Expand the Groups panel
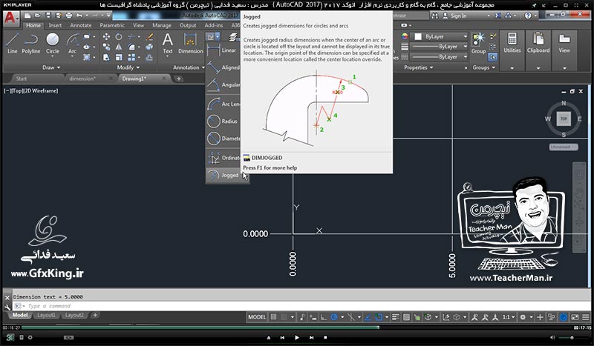 pyautogui.click(x=484, y=67)
